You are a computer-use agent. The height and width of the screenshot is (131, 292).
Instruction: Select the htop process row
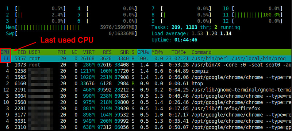coord(146,83)
